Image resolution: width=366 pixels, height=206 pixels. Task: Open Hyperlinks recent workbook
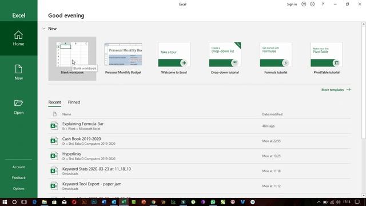(200, 156)
